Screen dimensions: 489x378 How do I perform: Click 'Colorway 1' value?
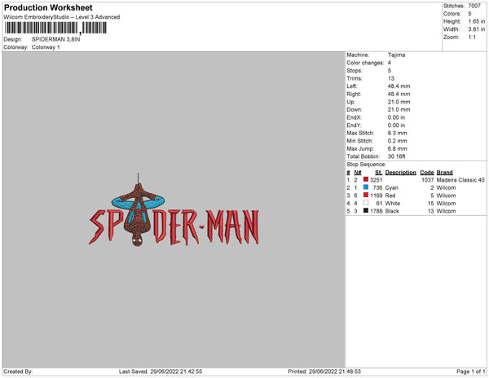[x=46, y=47]
